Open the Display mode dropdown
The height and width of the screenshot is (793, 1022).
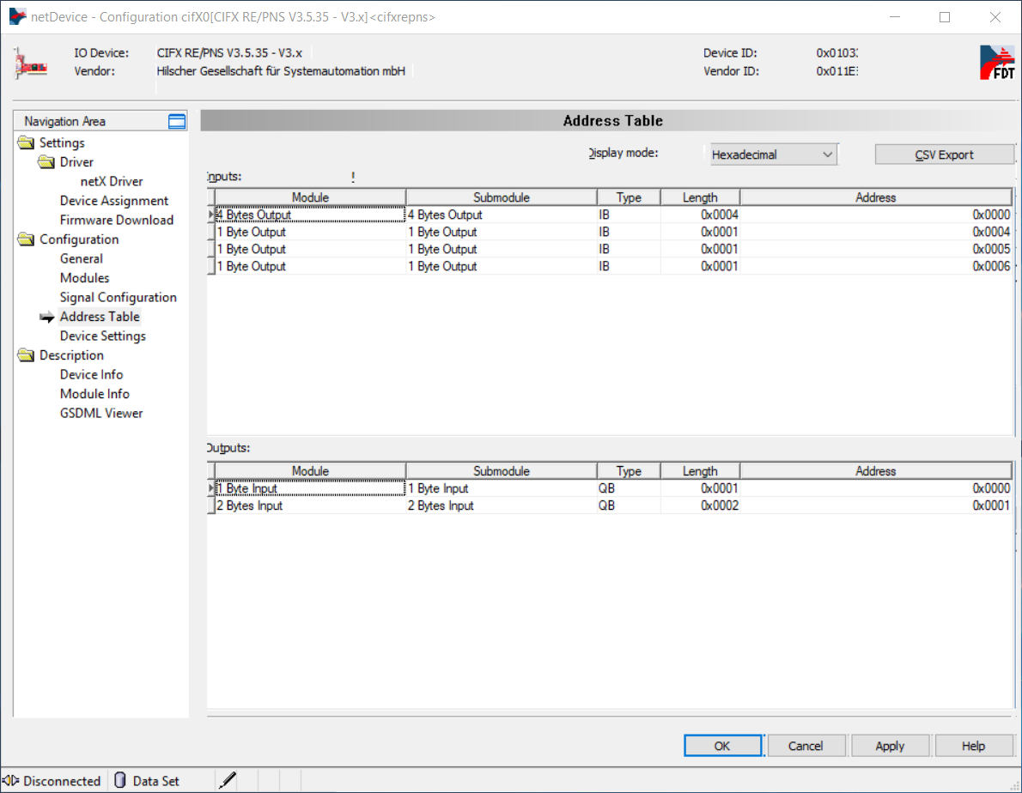tap(773, 155)
